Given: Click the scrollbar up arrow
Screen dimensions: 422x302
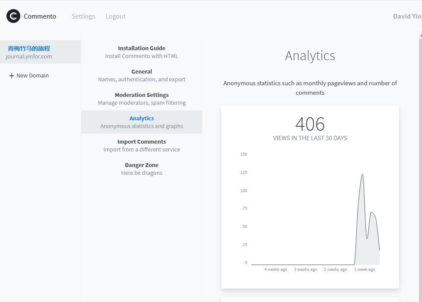Looking at the screenshot, I should 420,36.
